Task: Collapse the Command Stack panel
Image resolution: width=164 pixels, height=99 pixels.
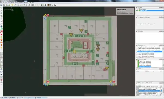Action: coord(137,59)
